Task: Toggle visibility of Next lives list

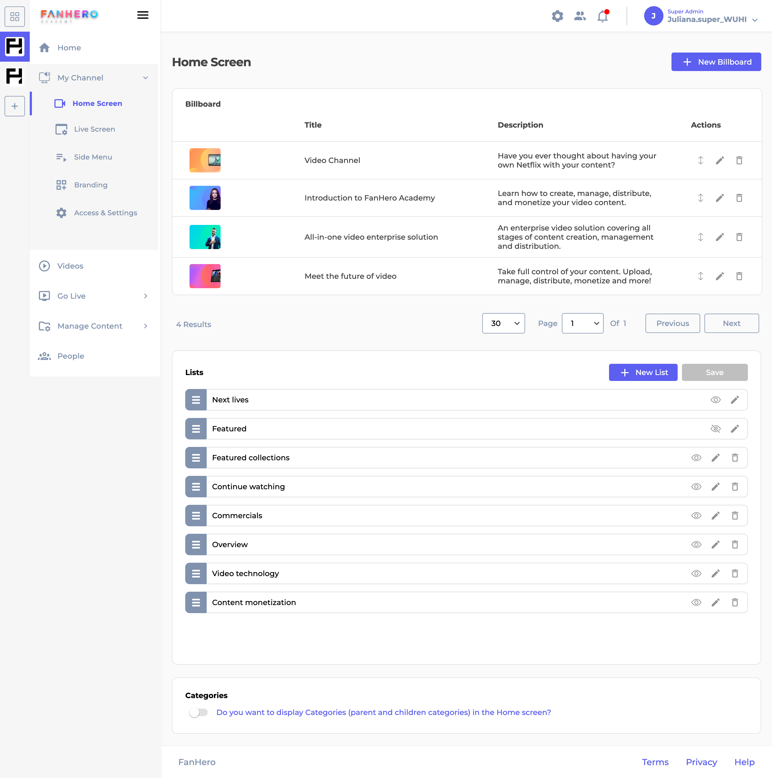Action: [x=716, y=399]
